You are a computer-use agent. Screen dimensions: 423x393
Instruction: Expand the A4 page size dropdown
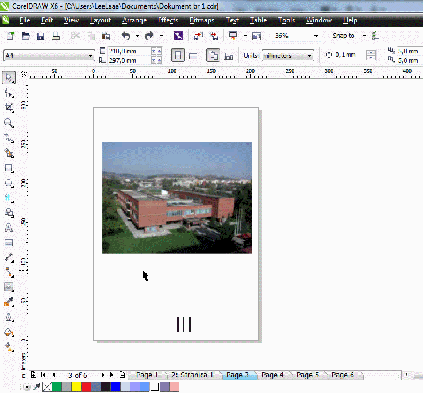90,56
